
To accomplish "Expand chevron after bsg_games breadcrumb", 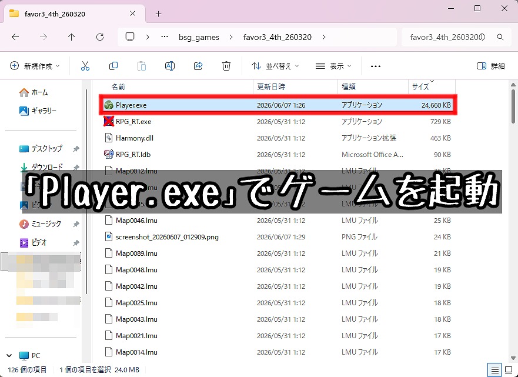I will [231, 37].
